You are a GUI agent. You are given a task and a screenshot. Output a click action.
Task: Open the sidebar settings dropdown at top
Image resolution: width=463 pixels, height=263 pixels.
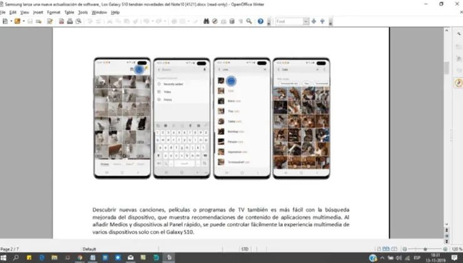tap(457, 32)
